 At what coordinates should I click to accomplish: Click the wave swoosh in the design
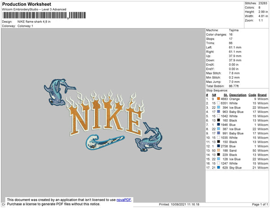coord(104,142)
